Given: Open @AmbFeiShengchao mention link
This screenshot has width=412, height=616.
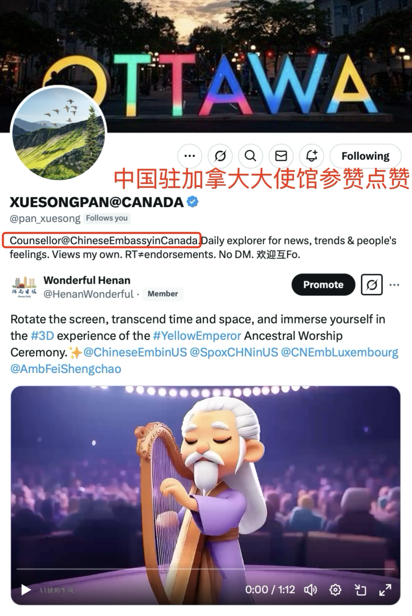Looking at the screenshot, I should pyautogui.click(x=66, y=369).
